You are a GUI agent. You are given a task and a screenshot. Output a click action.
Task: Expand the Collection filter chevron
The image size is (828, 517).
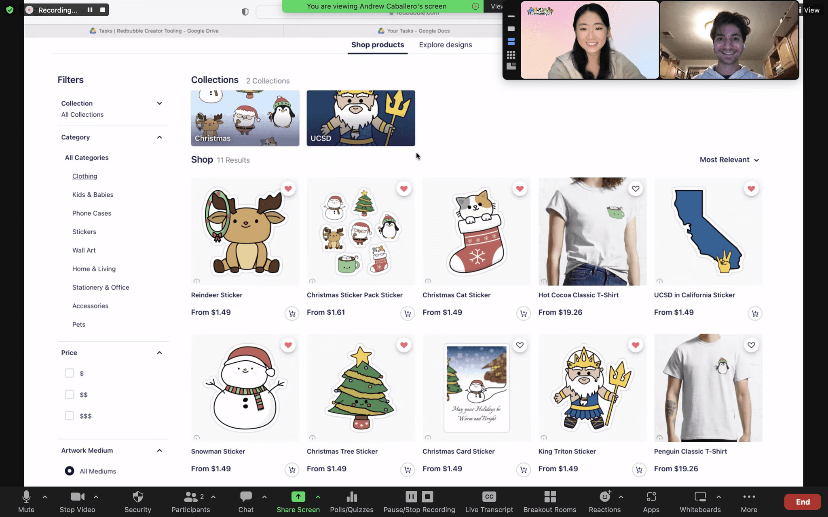[159, 103]
